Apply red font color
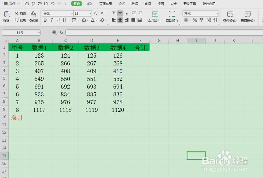Screen dimensions: 263x178 tap(93, 20)
